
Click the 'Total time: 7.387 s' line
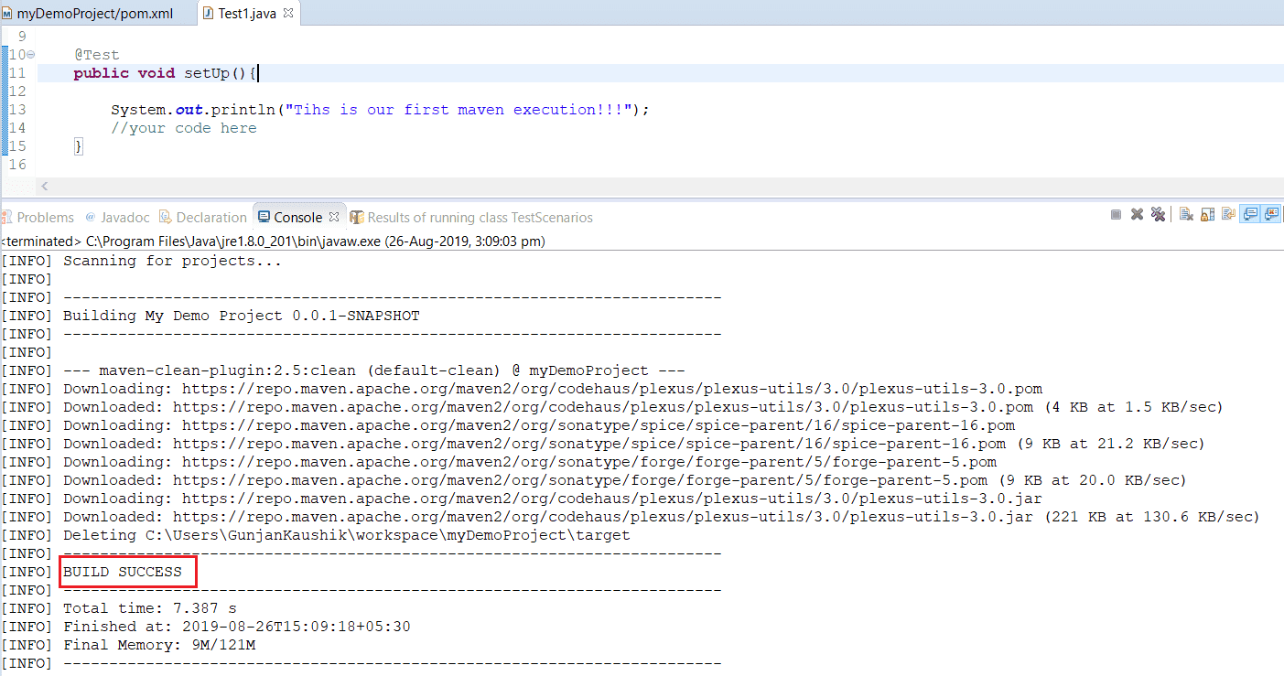tap(149, 608)
